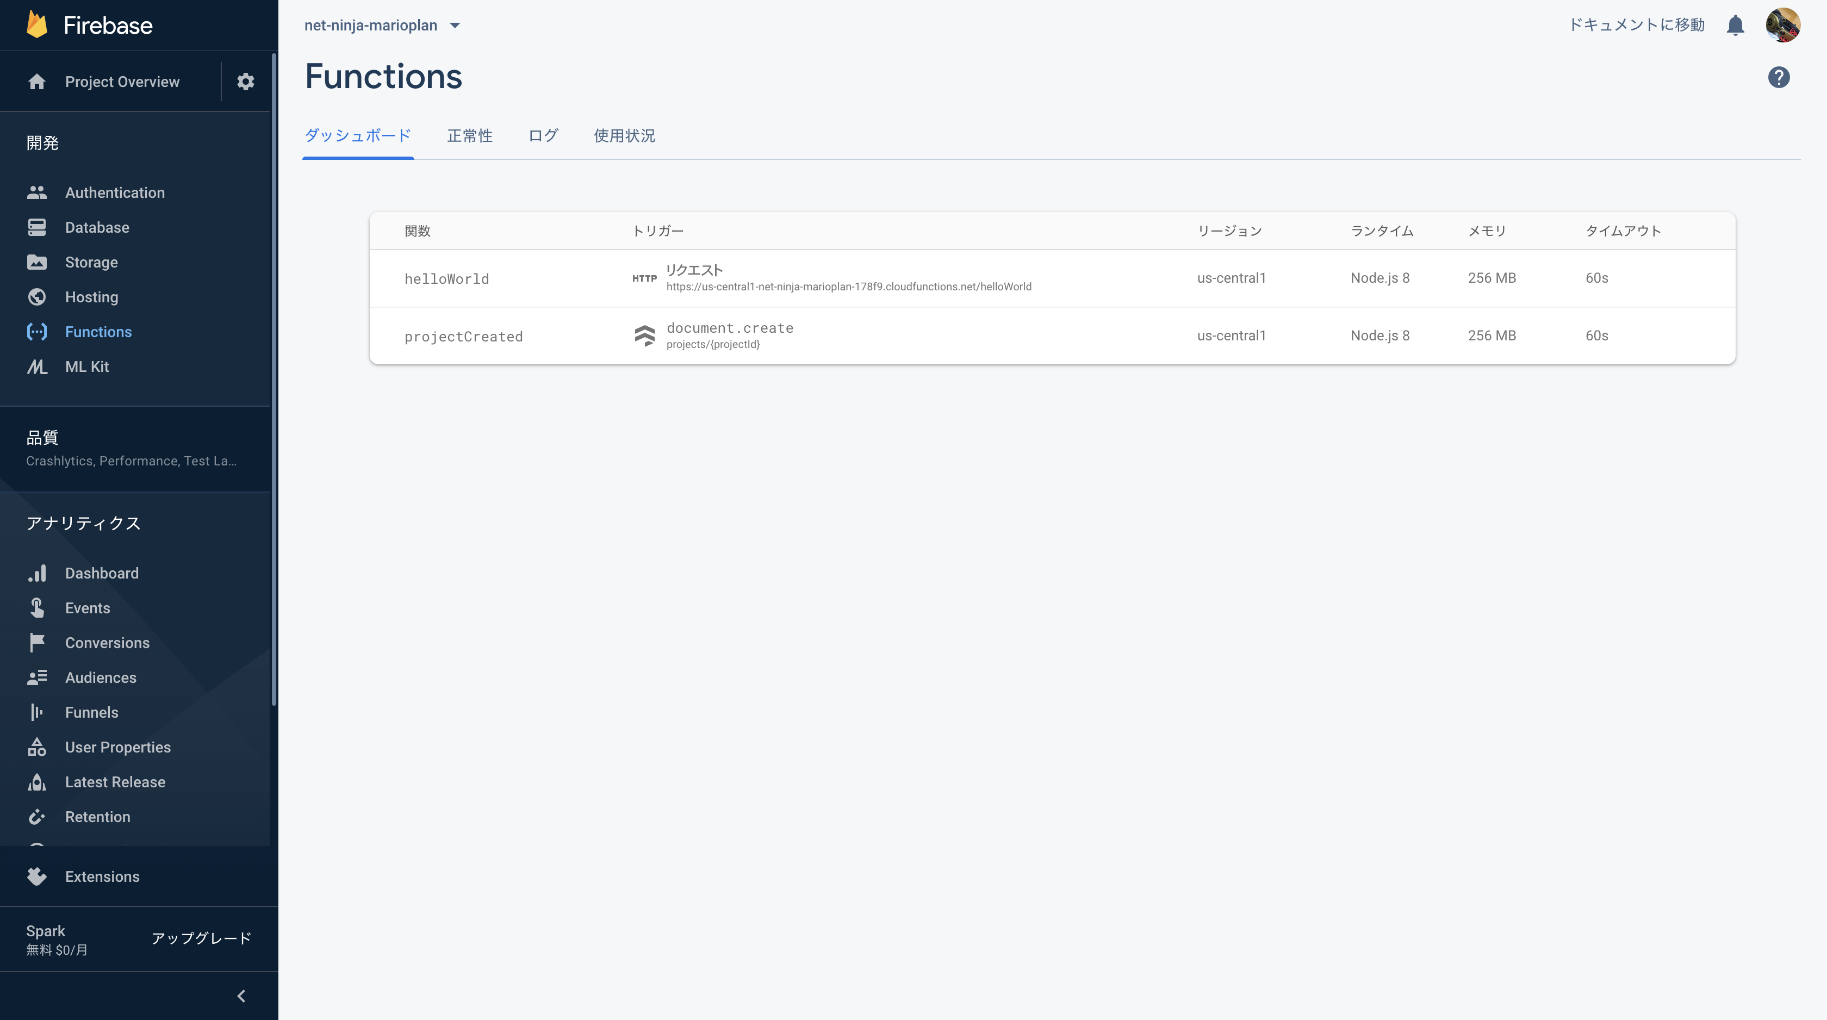This screenshot has width=1827, height=1020.
Task: Click the Spark plan label
Action: tap(45, 931)
